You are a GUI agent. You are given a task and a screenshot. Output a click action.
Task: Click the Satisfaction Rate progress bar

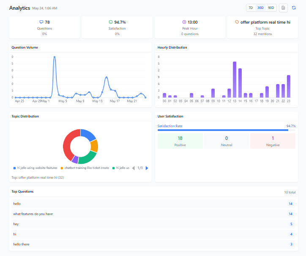pyautogui.click(x=227, y=130)
